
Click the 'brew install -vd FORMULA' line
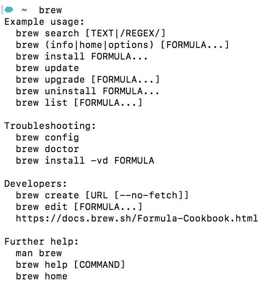[x=85, y=160]
